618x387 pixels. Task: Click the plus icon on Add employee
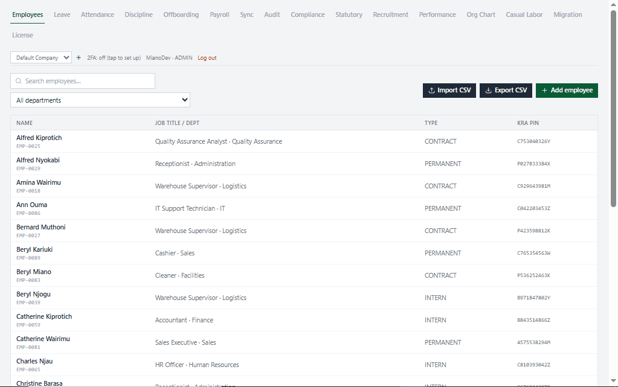pos(544,90)
